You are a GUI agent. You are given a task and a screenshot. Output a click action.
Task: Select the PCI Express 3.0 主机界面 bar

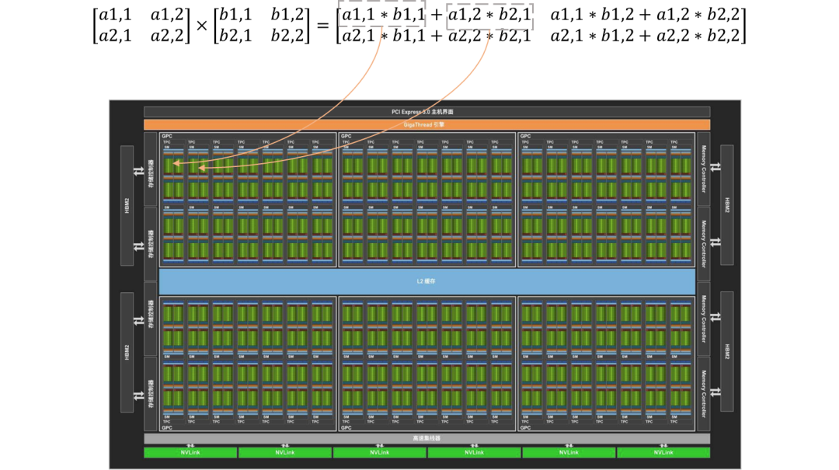426,112
